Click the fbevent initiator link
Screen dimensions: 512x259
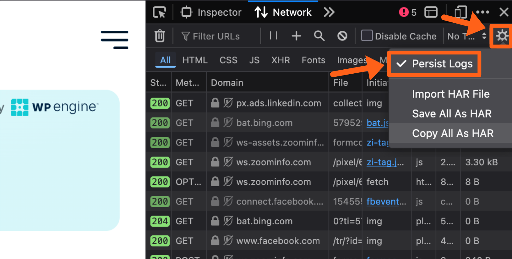[386, 202]
